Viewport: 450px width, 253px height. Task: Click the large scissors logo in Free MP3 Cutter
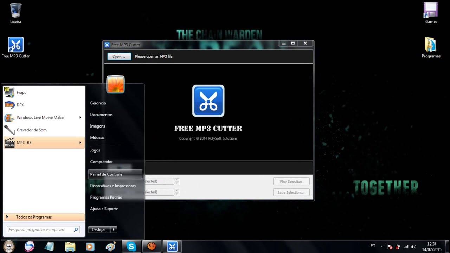click(x=208, y=101)
